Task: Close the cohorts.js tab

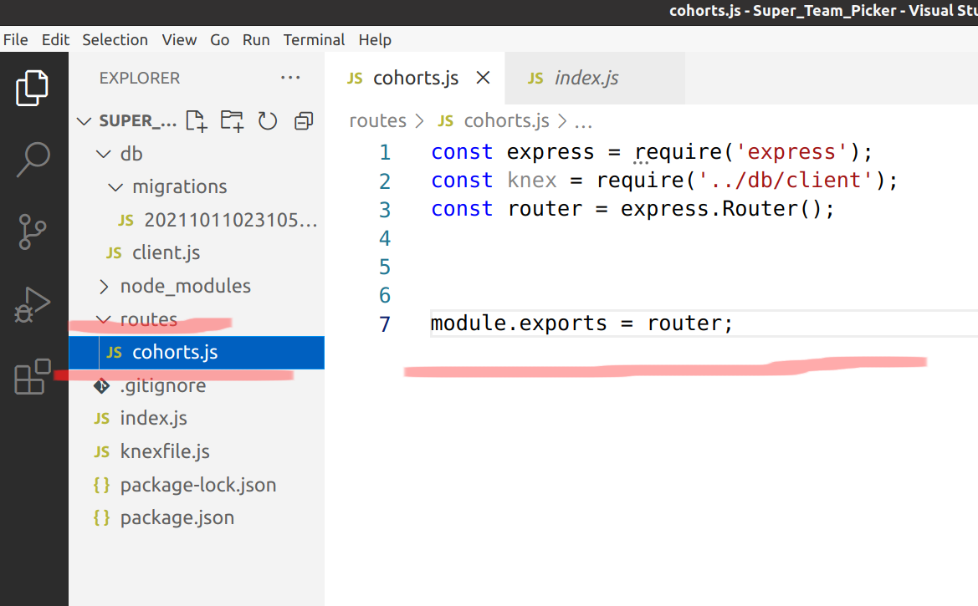Action: [483, 77]
